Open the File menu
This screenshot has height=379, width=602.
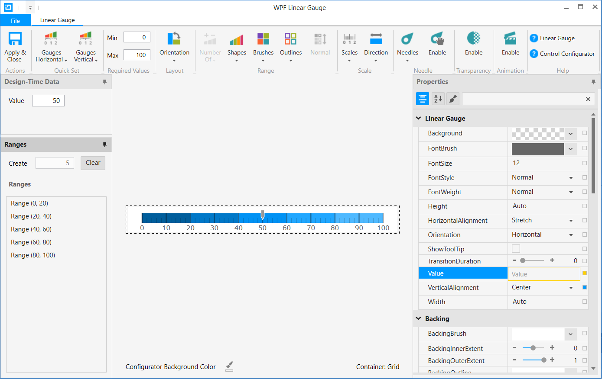click(x=15, y=20)
